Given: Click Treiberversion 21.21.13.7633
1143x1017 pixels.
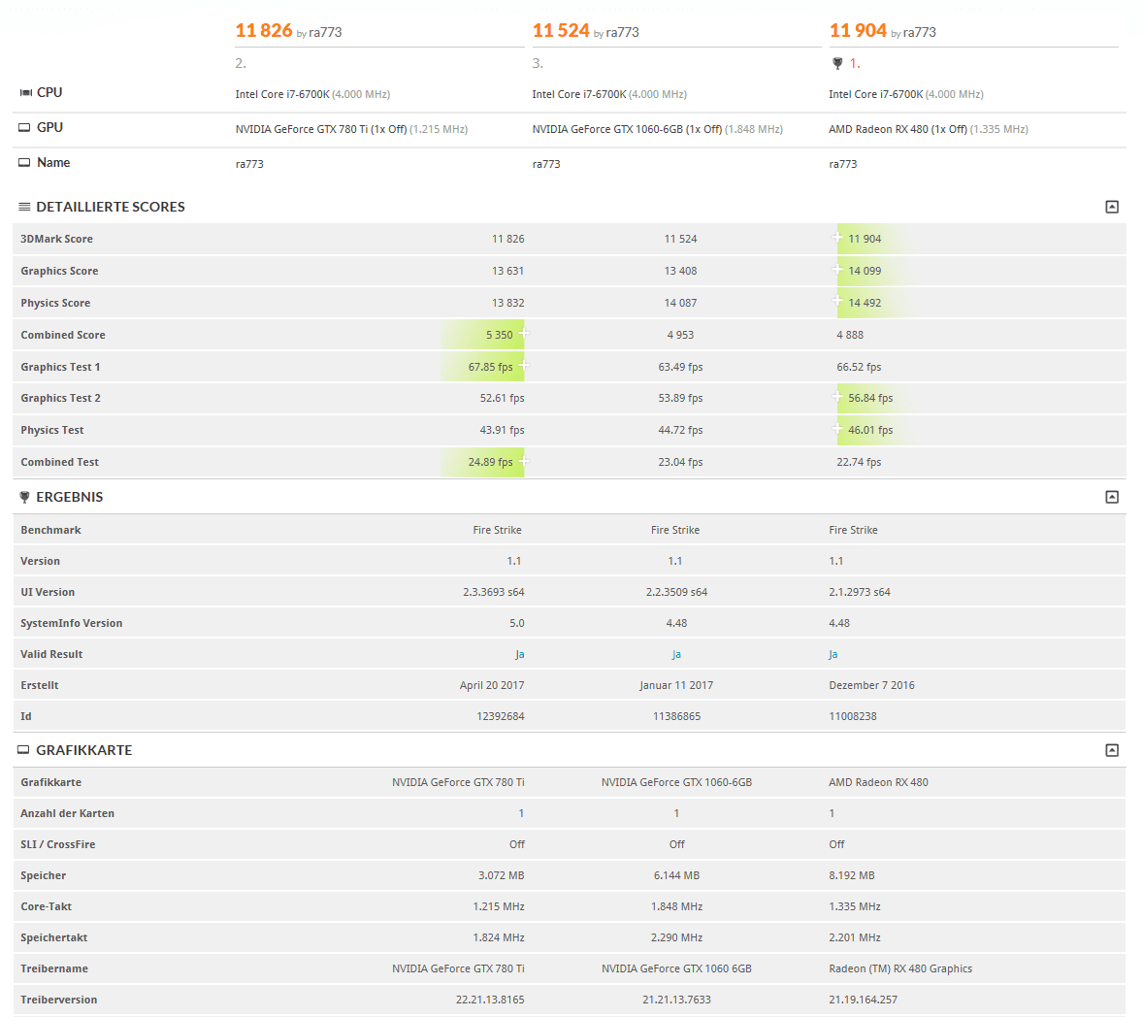Looking at the screenshot, I should (676, 1001).
